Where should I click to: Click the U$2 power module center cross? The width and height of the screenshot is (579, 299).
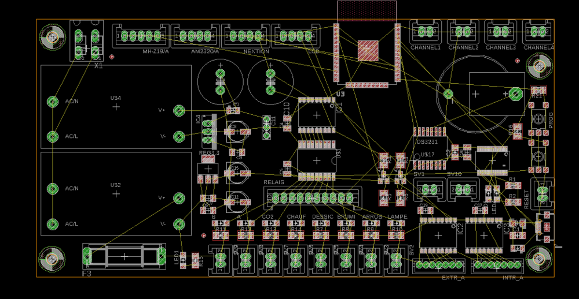tap(116, 194)
